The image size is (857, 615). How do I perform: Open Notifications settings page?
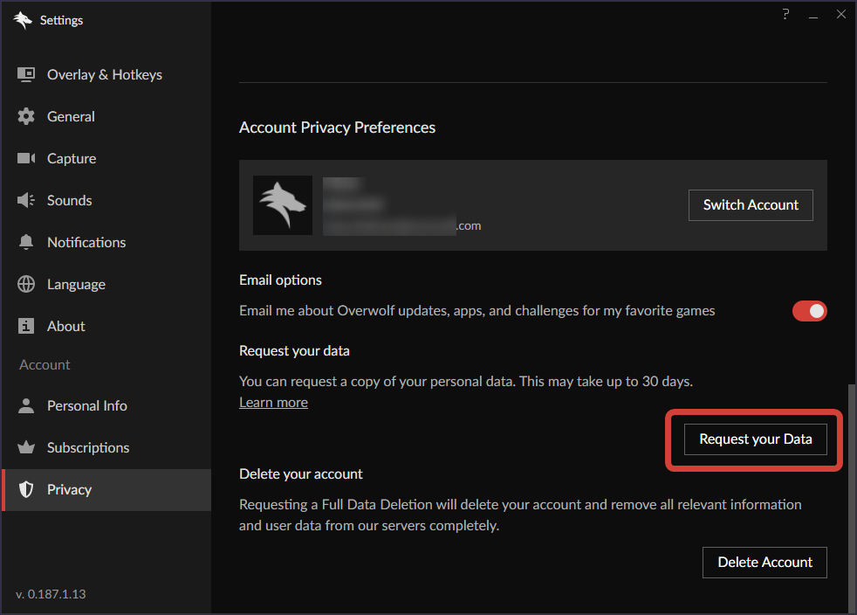106,242
